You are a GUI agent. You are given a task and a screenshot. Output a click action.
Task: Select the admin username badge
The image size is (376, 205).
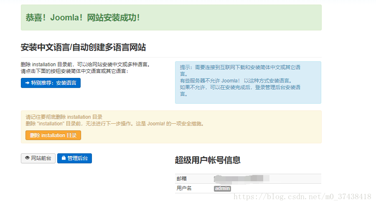point(222,188)
